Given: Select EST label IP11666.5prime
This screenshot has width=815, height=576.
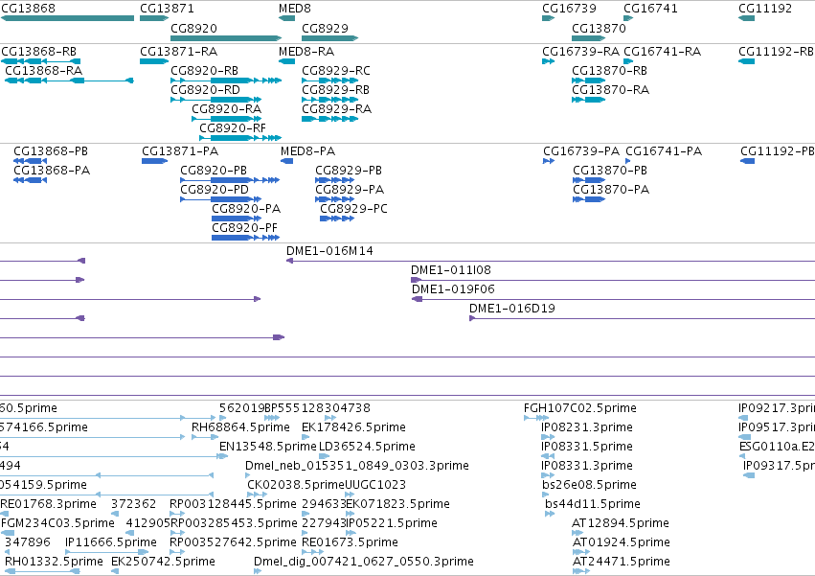Looking at the screenshot, I should pyautogui.click(x=111, y=542).
